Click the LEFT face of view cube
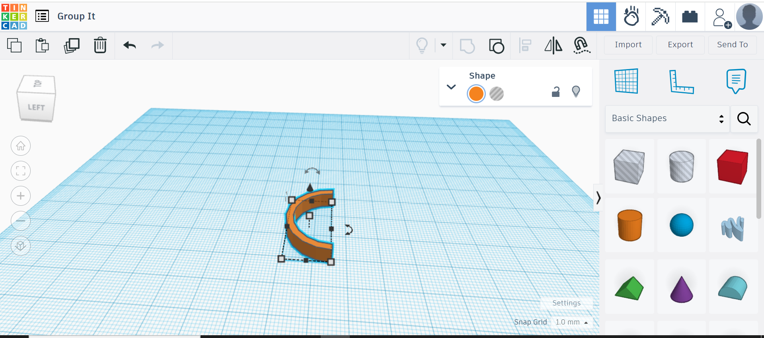The height and width of the screenshot is (338, 764). point(36,107)
